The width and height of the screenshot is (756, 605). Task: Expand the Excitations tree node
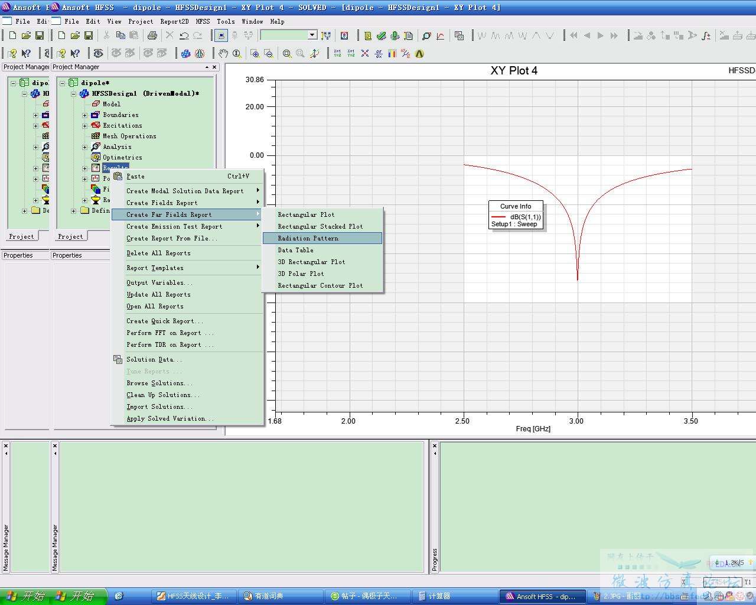pyautogui.click(x=84, y=126)
